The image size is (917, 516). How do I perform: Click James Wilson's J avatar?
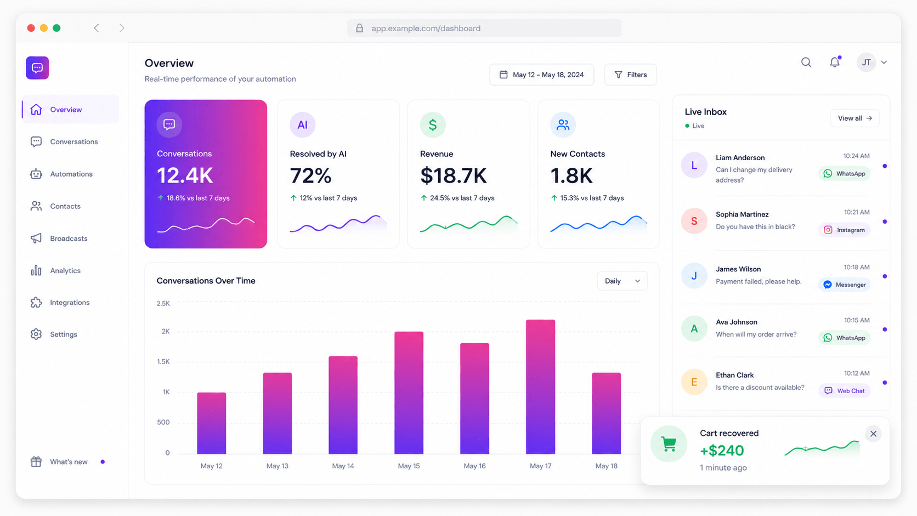point(694,276)
